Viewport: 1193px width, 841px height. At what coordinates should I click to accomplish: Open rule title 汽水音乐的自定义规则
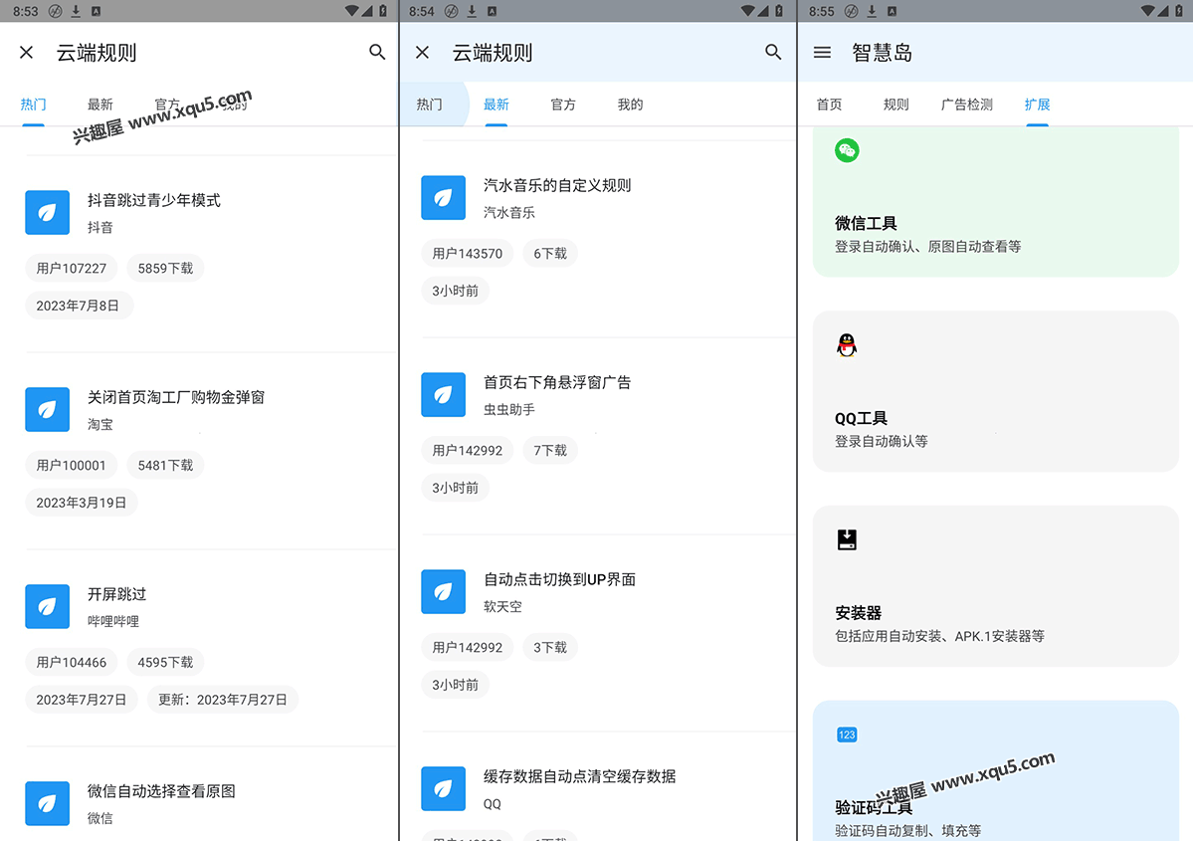pyautogui.click(x=557, y=186)
